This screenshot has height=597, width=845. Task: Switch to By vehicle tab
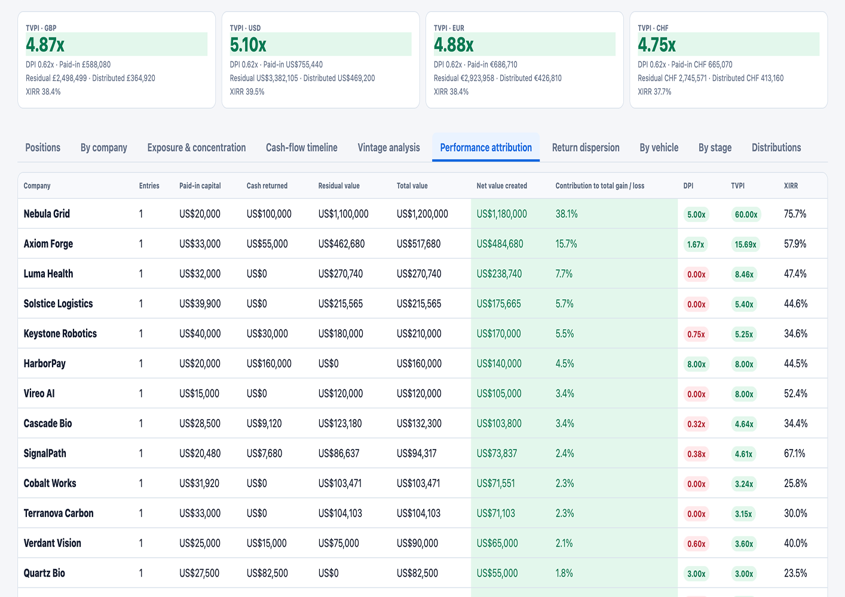pyautogui.click(x=659, y=147)
